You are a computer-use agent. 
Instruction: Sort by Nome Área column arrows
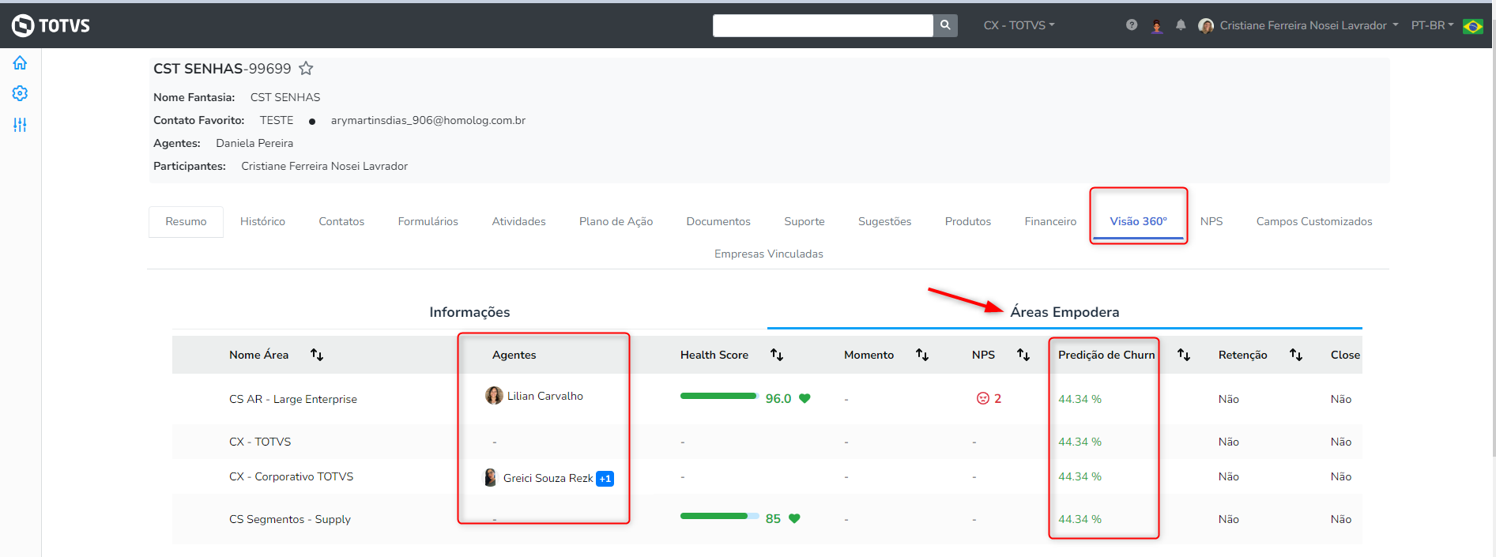pyautogui.click(x=317, y=355)
